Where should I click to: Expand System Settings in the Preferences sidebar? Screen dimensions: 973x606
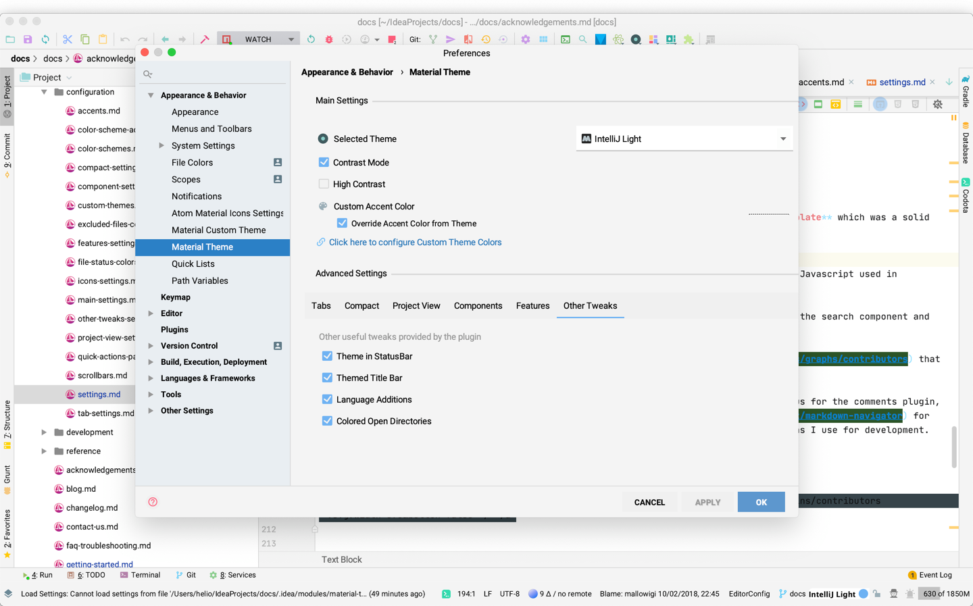(x=162, y=145)
